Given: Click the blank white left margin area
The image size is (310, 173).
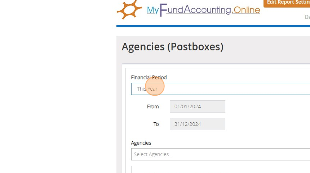Looking at the screenshot, I should click(x=54, y=90).
